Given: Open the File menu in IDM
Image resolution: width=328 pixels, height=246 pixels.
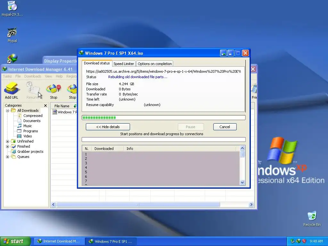Looking at the screenshot, I should pyautogui.click(x=18, y=76).
